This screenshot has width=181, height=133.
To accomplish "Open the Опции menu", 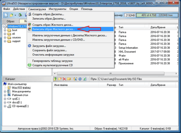I will point(74,9).
